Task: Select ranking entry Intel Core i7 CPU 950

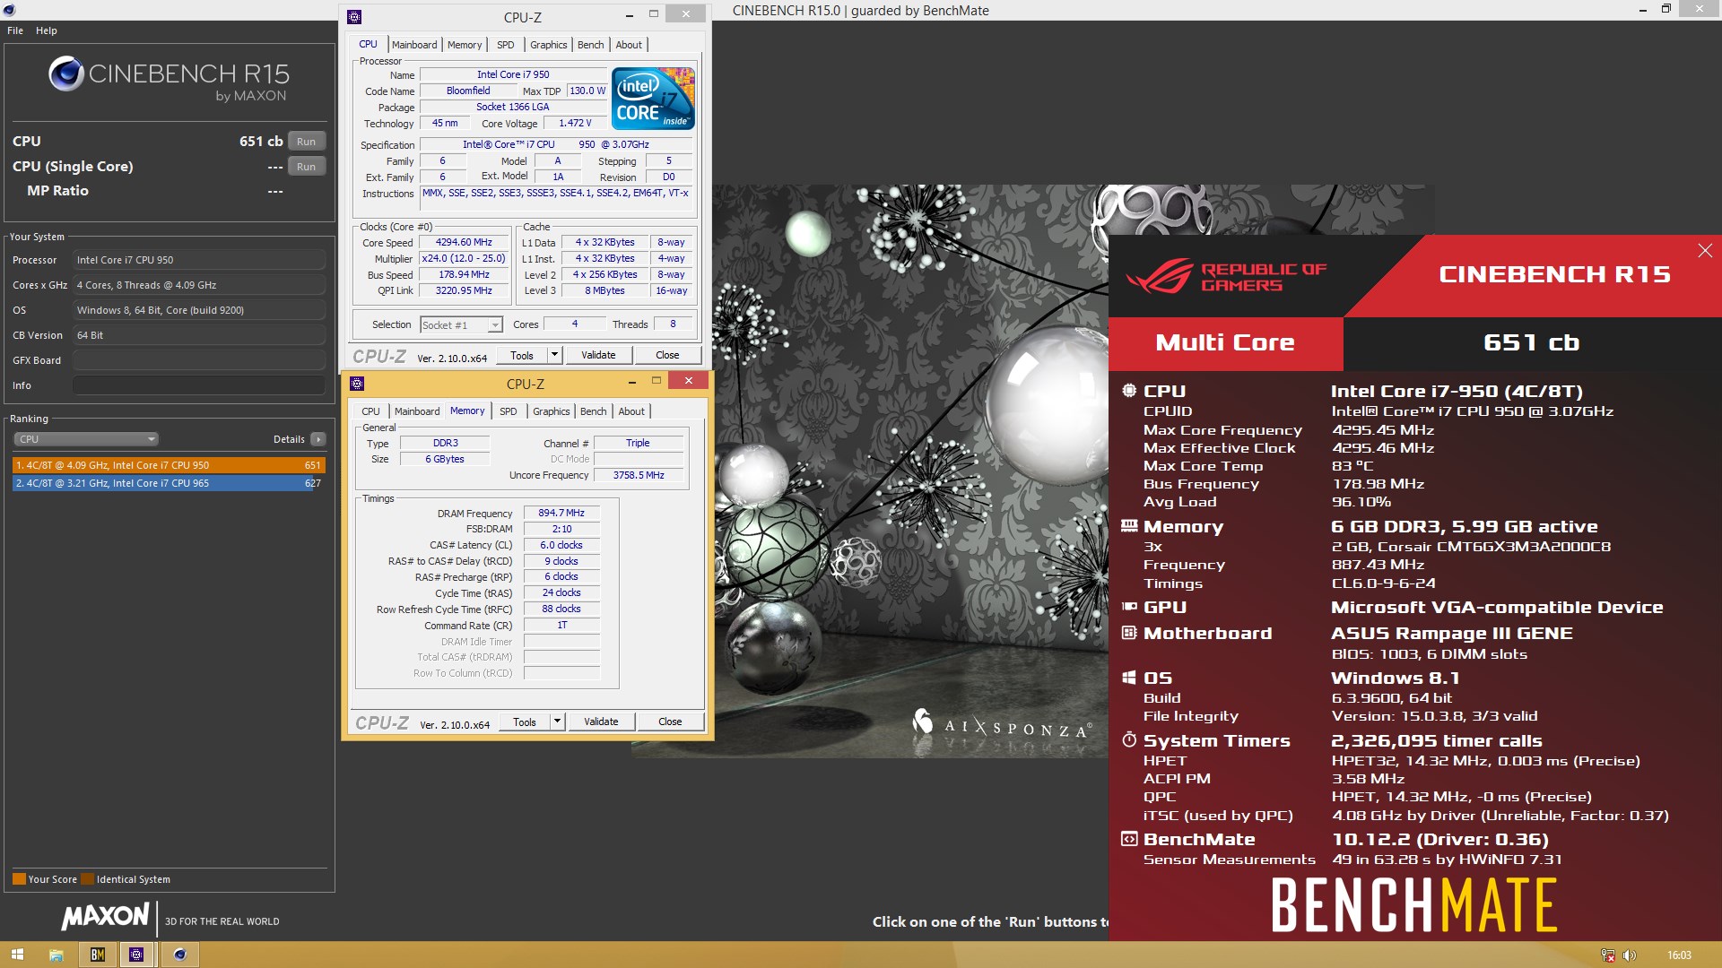Action: pos(169,465)
